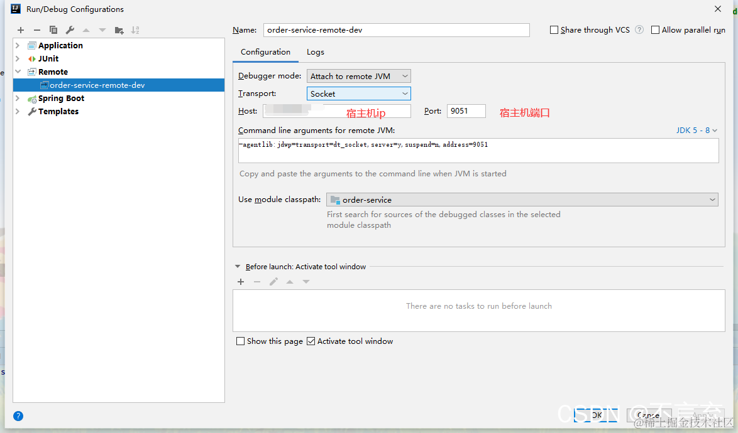Screen dimensions: 738x433
Task: Click the command line arguments text box
Action: pyautogui.click(x=478, y=151)
